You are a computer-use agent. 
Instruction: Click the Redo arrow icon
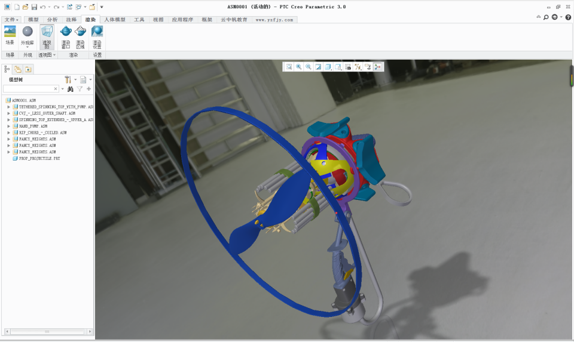(x=56, y=7)
